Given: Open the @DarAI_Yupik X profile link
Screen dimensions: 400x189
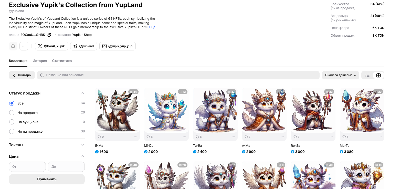Looking at the screenshot, I should point(51,46).
